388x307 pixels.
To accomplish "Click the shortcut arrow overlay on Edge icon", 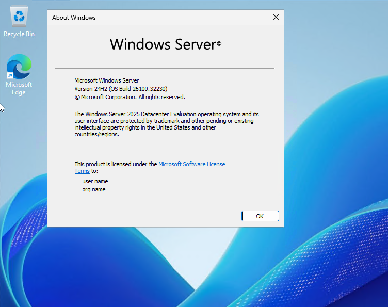I will tap(10, 76).
